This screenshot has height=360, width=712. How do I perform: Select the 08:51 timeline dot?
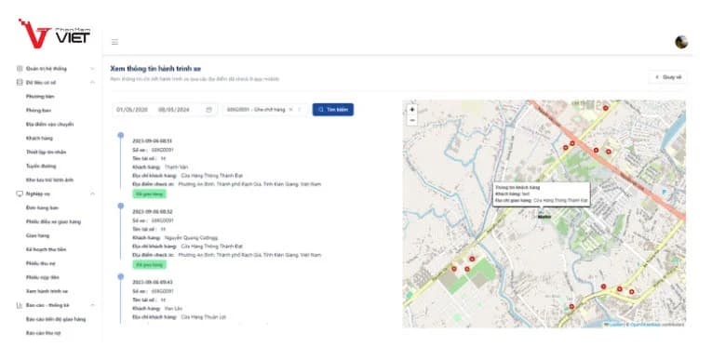coord(121,135)
